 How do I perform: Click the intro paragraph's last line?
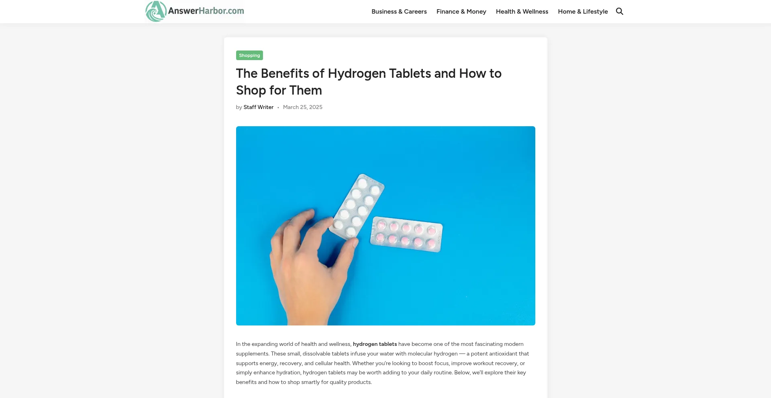point(304,382)
